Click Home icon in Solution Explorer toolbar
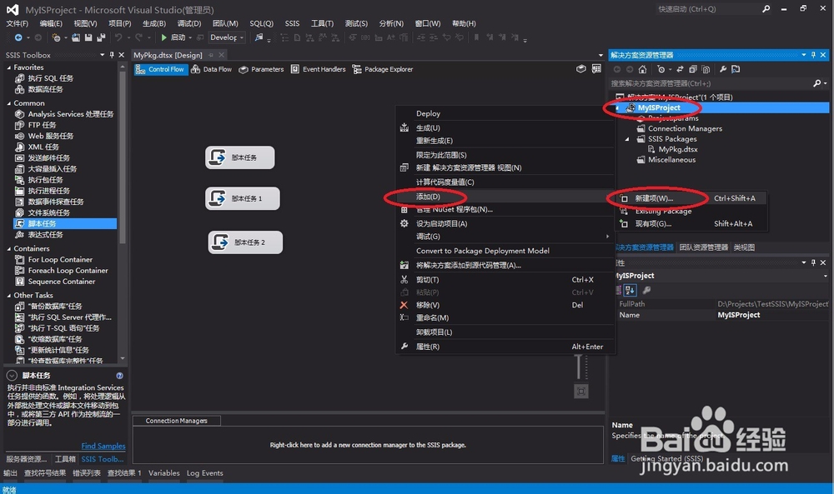The image size is (834, 494). [x=642, y=70]
